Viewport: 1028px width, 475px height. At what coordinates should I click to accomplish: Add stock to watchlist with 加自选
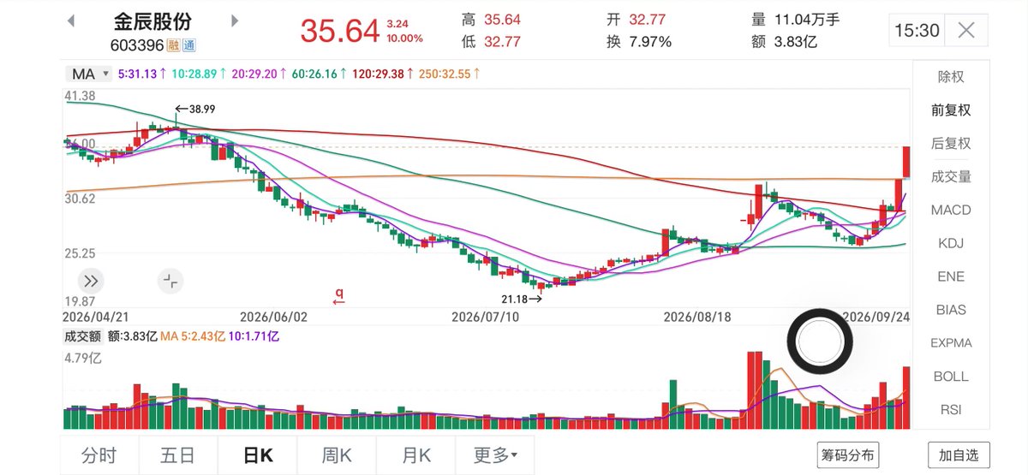(959, 455)
